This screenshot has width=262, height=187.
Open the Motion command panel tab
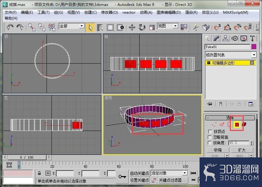click(235, 39)
